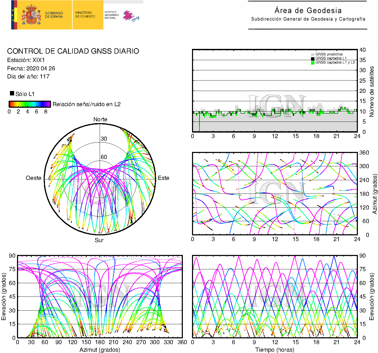Click the grey 'GNSS predichos' legend marker
The height and width of the screenshot is (353, 378).
(313, 54)
